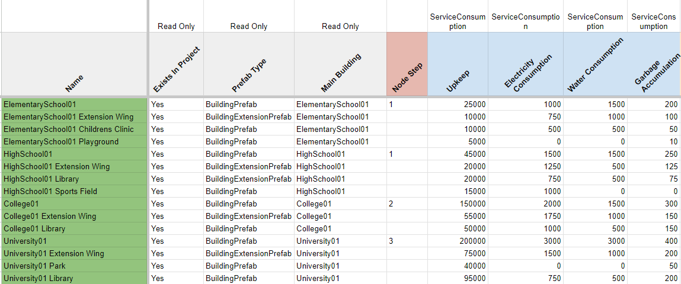Click the University01 Park name cell
Viewport: 681px width, 284px height.
click(x=74, y=266)
